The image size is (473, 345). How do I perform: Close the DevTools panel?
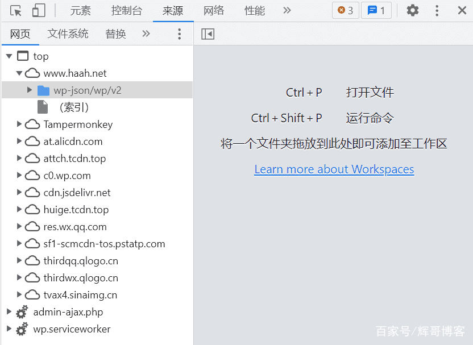coord(462,10)
